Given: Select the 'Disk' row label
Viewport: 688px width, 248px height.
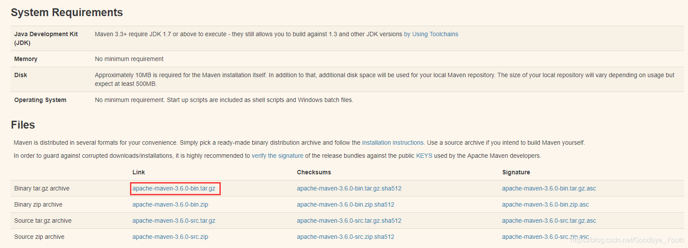Looking at the screenshot, I should click(21, 75).
